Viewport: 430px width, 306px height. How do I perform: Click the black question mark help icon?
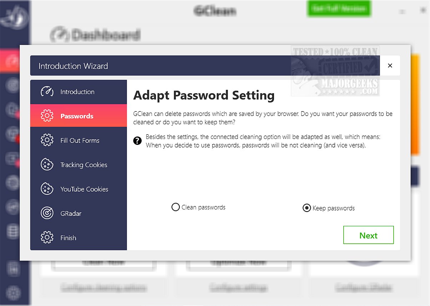(137, 141)
